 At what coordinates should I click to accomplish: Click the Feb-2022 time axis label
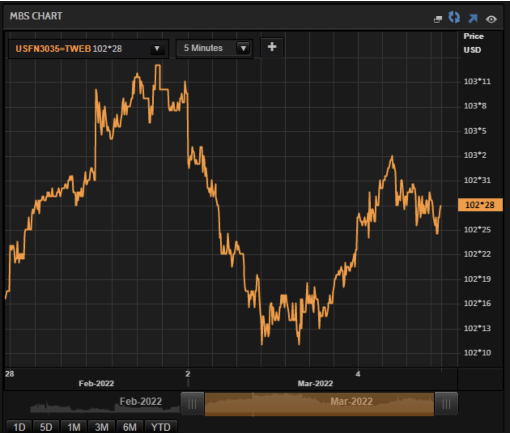(x=96, y=383)
